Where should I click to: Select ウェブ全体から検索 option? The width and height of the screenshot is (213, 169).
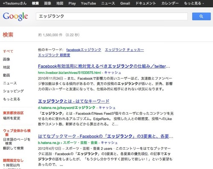click(17, 132)
